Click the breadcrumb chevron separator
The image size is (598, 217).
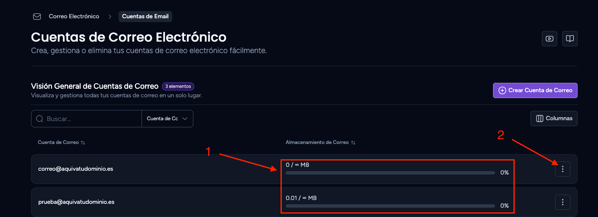[x=110, y=17]
